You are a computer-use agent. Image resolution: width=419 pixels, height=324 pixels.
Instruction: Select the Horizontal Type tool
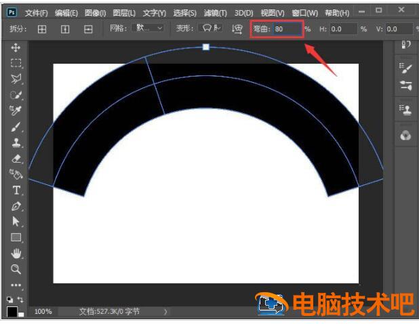(x=16, y=190)
